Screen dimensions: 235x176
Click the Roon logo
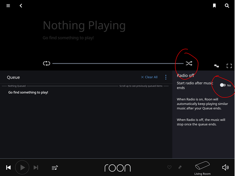click(x=117, y=168)
